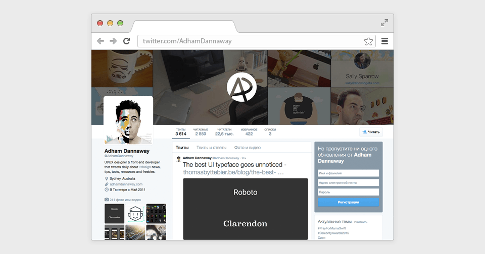Open the thomasbyttebier.be blog link
The height and width of the screenshot is (254, 485).
pos(233,172)
